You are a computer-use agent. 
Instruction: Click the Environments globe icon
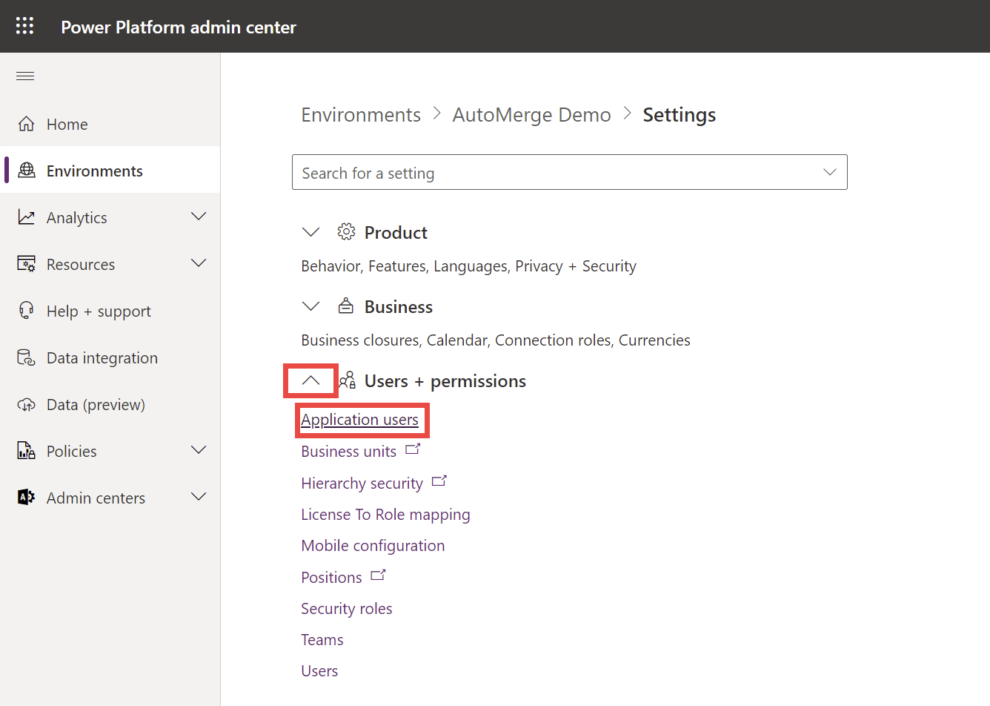pyautogui.click(x=27, y=171)
